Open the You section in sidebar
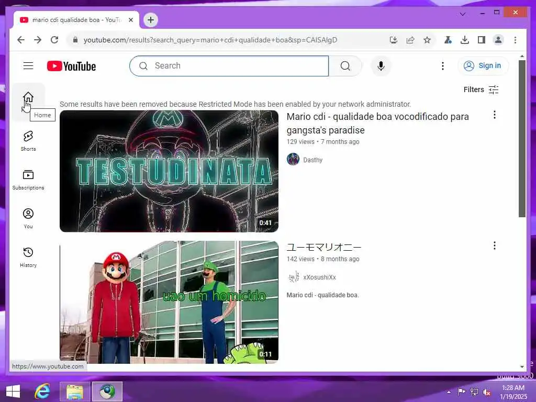The width and height of the screenshot is (536, 402). (x=28, y=218)
